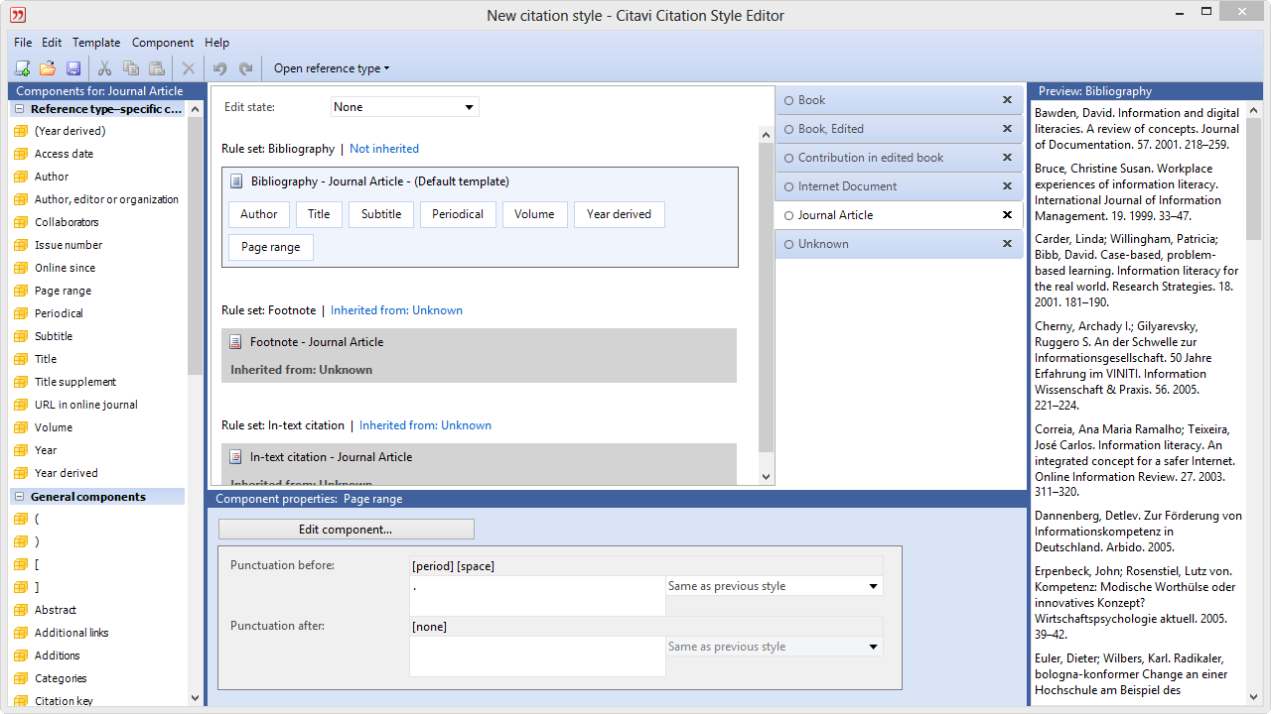Click the Not inherited link for Bibliography

[384, 149]
